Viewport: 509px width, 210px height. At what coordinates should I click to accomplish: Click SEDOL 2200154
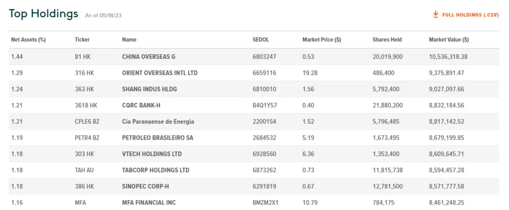pos(264,122)
